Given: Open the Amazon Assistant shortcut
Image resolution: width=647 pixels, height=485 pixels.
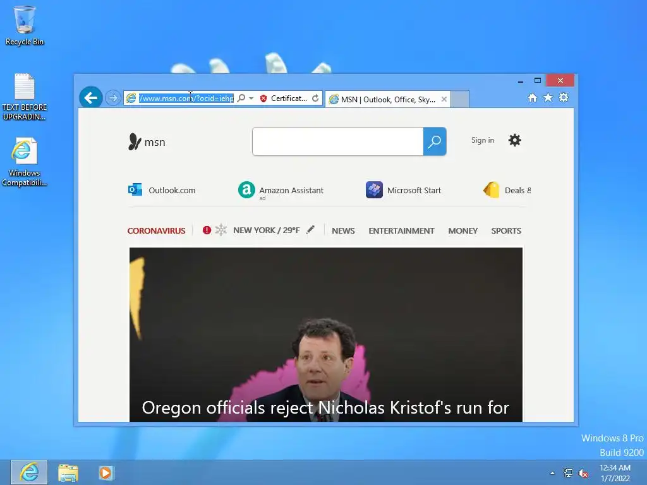Looking at the screenshot, I should click(x=281, y=191).
